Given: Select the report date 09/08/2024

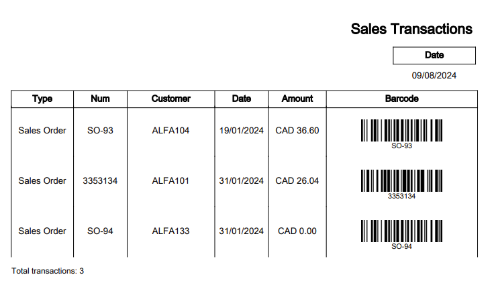Looking at the screenshot, I should (434, 76).
